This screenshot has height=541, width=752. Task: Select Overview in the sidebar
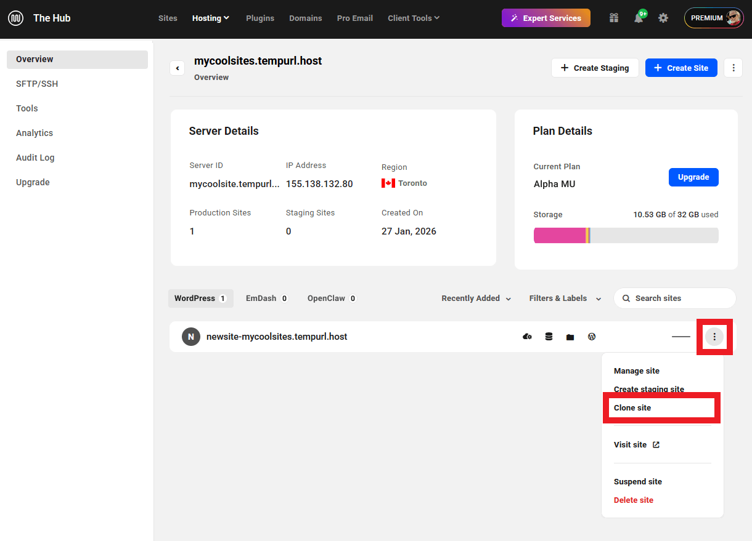[x=77, y=59]
